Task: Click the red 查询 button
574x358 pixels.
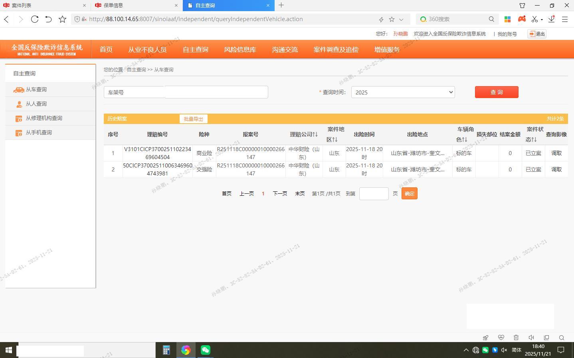Action: pyautogui.click(x=497, y=92)
